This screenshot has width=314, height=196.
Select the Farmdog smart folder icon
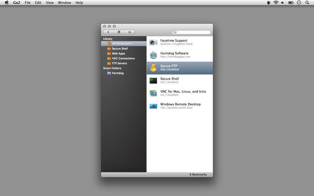click(109, 73)
